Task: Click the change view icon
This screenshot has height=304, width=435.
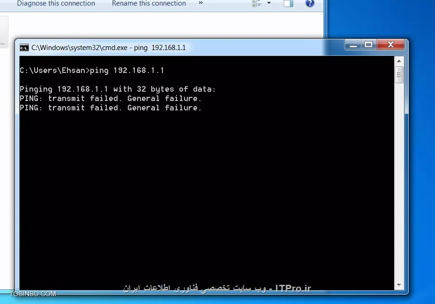Action: 257,3
